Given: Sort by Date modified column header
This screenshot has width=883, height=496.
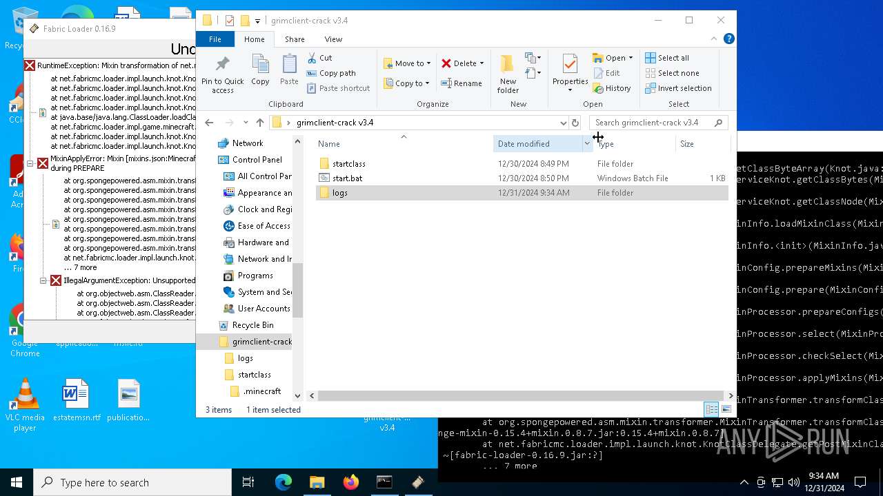Looking at the screenshot, I should 538,144.
